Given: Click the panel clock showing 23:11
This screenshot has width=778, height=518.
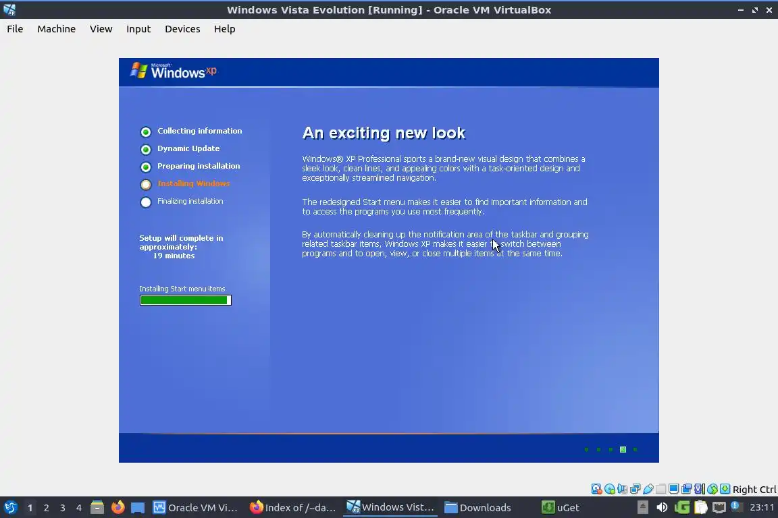Looking at the screenshot, I should coord(762,507).
